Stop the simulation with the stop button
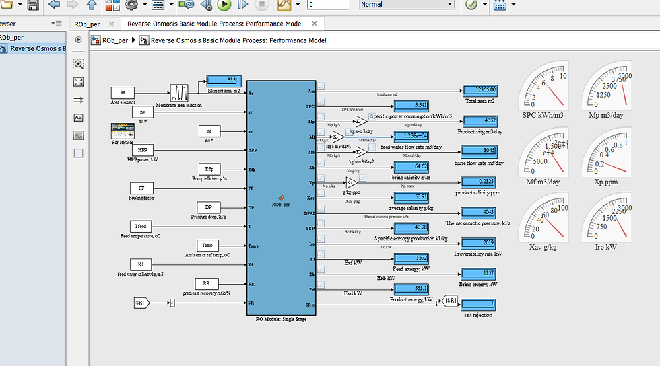660x366 pixels. [261, 5]
